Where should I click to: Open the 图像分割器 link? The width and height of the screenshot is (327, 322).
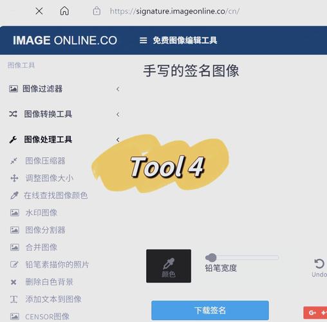click(45, 230)
